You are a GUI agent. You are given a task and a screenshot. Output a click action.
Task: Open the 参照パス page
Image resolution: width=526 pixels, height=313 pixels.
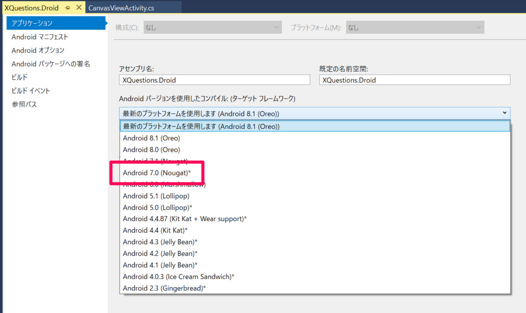[24, 104]
